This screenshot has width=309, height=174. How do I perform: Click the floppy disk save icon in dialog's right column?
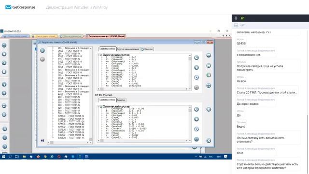(x=209, y=65)
